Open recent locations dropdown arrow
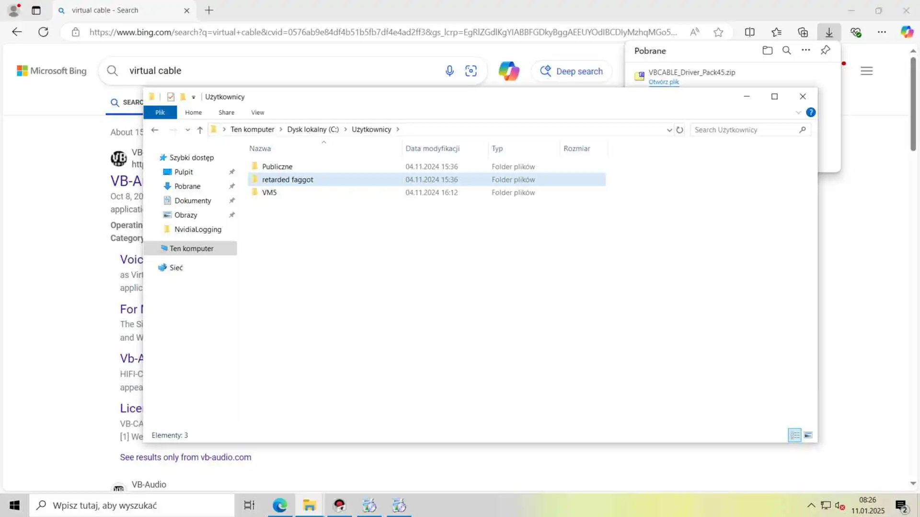Viewport: 920px width, 517px height. pyautogui.click(x=187, y=130)
